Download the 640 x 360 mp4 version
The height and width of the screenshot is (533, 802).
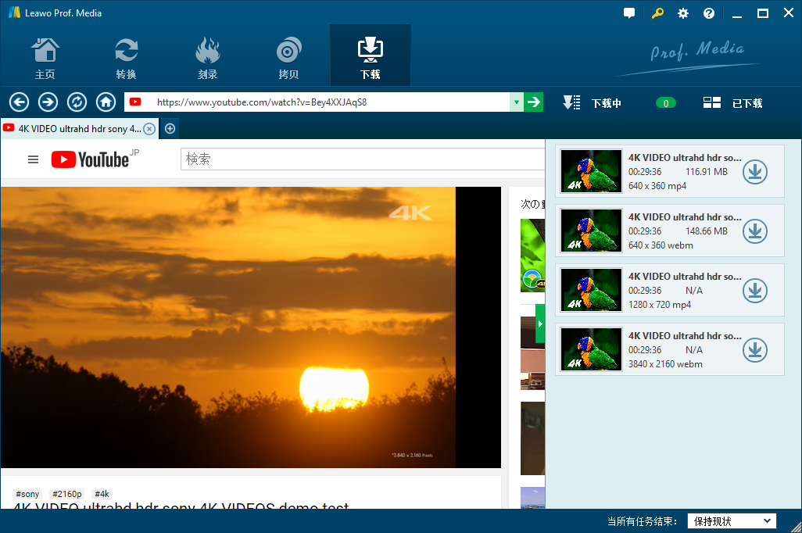click(755, 172)
